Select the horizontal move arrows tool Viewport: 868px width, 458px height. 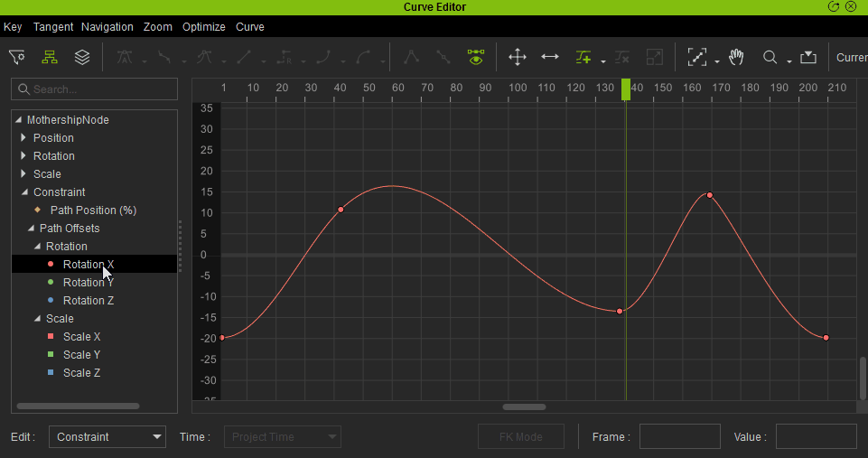(550, 57)
